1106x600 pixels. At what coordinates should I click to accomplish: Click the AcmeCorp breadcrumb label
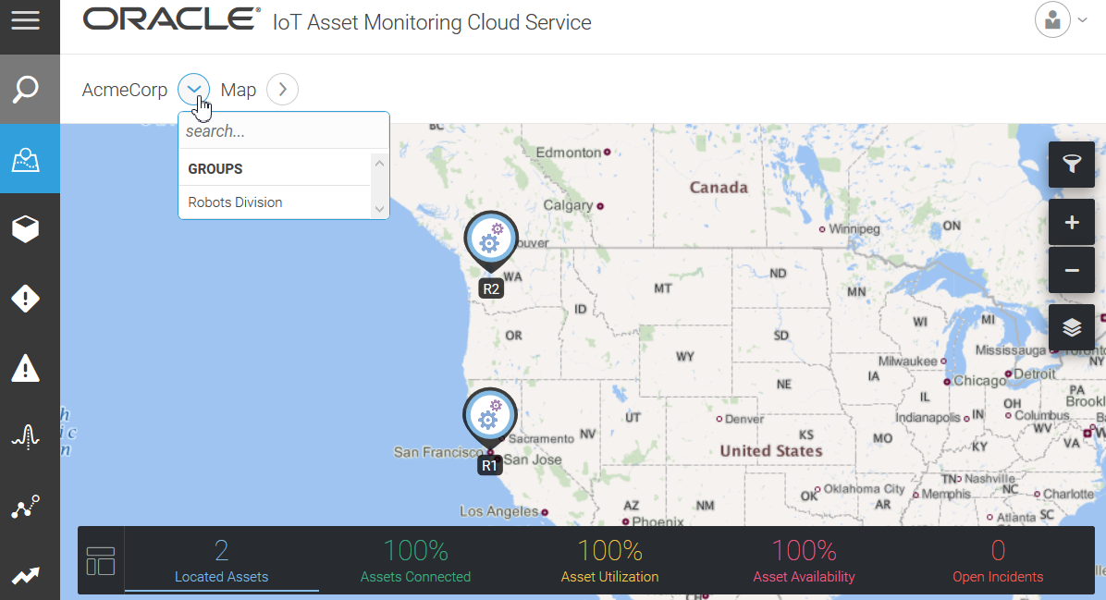point(124,91)
